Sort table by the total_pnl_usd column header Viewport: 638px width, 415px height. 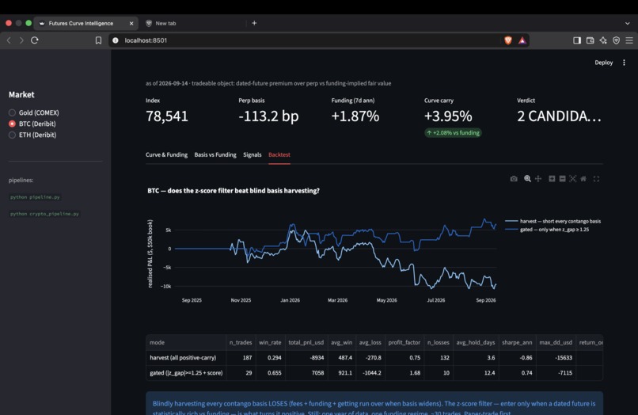click(x=306, y=342)
